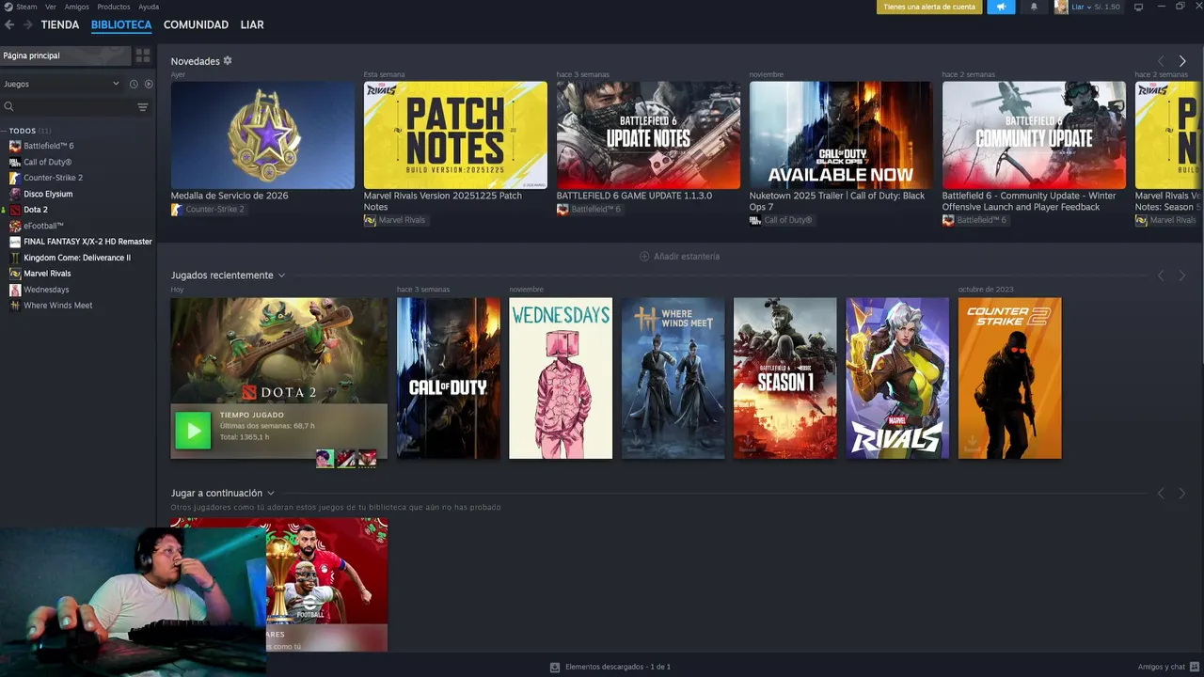Screen dimensions: 1204x677
Task: Open Amigos y chat
Action: click(1166, 667)
